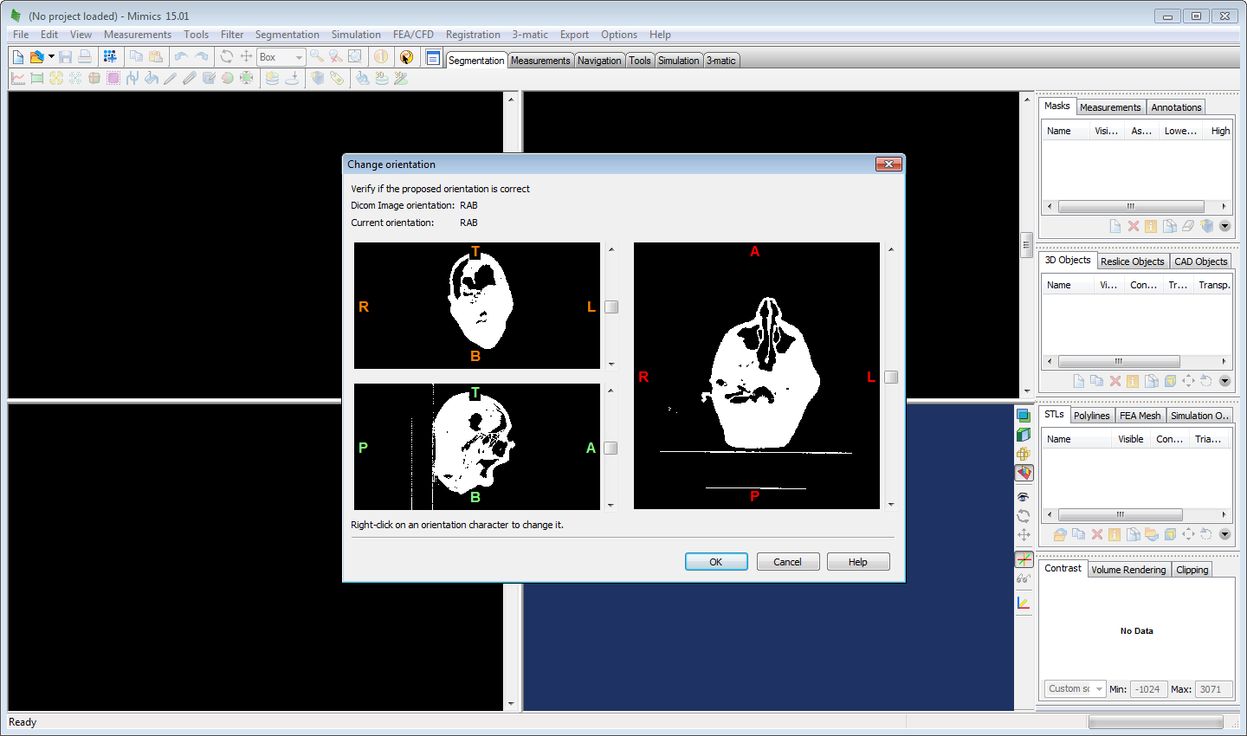This screenshot has width=1247, height=736.
Task: Switch to the Navigation toolbar tab
Action: tap(599, 61)
